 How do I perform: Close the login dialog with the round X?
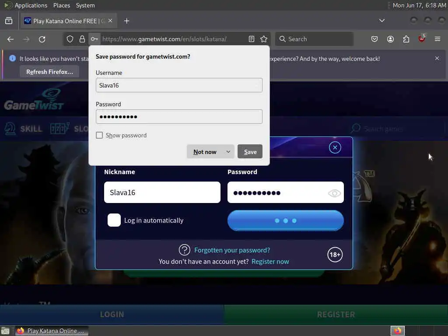tap(335, 147)
